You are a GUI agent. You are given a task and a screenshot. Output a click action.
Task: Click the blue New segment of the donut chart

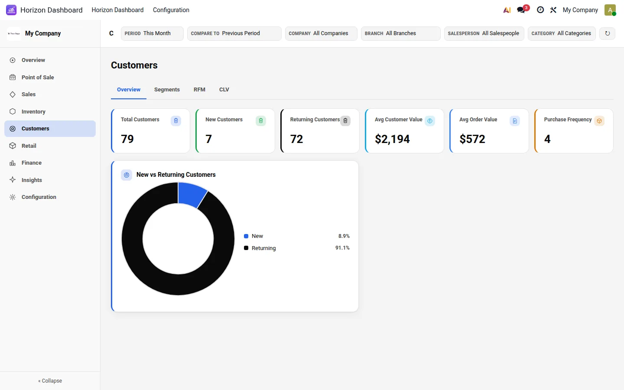[190, 194]
